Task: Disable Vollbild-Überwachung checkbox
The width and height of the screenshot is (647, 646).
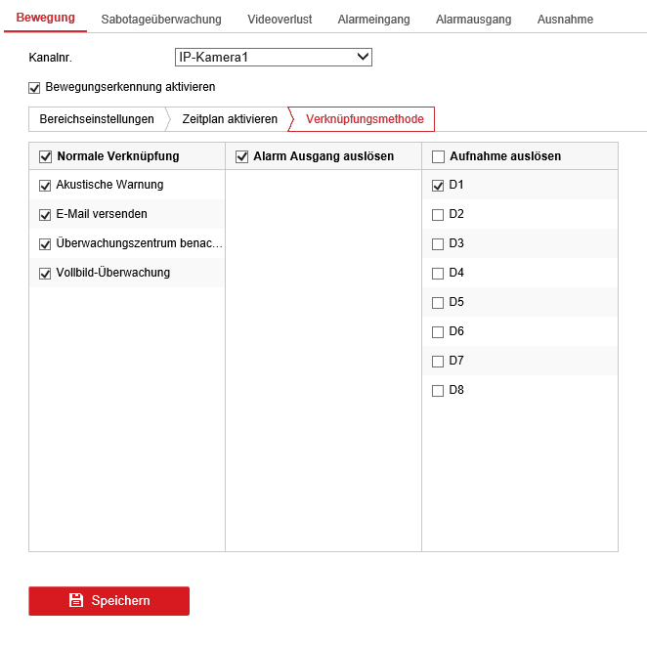Action: 45,274
